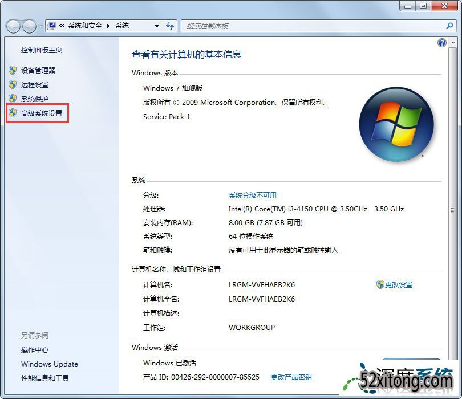Click the computer icon in the address bar
The image size is (462, 399).
pos(51,26)
